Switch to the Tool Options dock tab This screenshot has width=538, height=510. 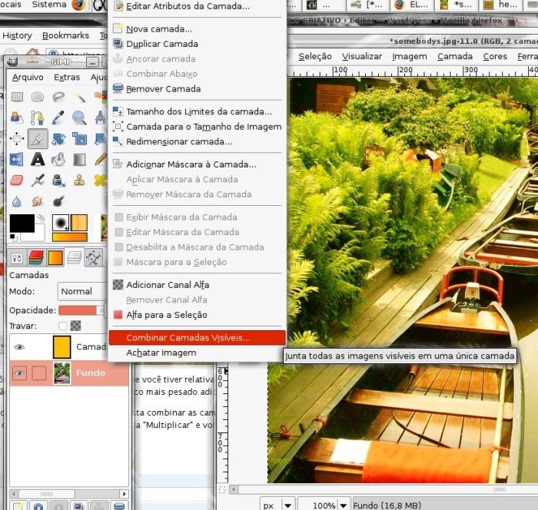[x=17, y=258]
